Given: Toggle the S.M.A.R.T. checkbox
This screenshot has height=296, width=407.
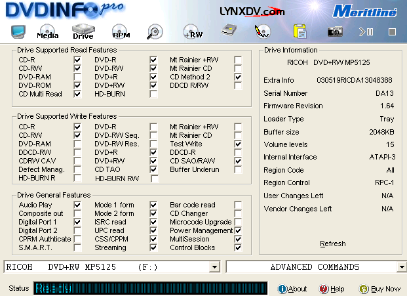Looking at the screenshot, I should (x=77, y=247).
